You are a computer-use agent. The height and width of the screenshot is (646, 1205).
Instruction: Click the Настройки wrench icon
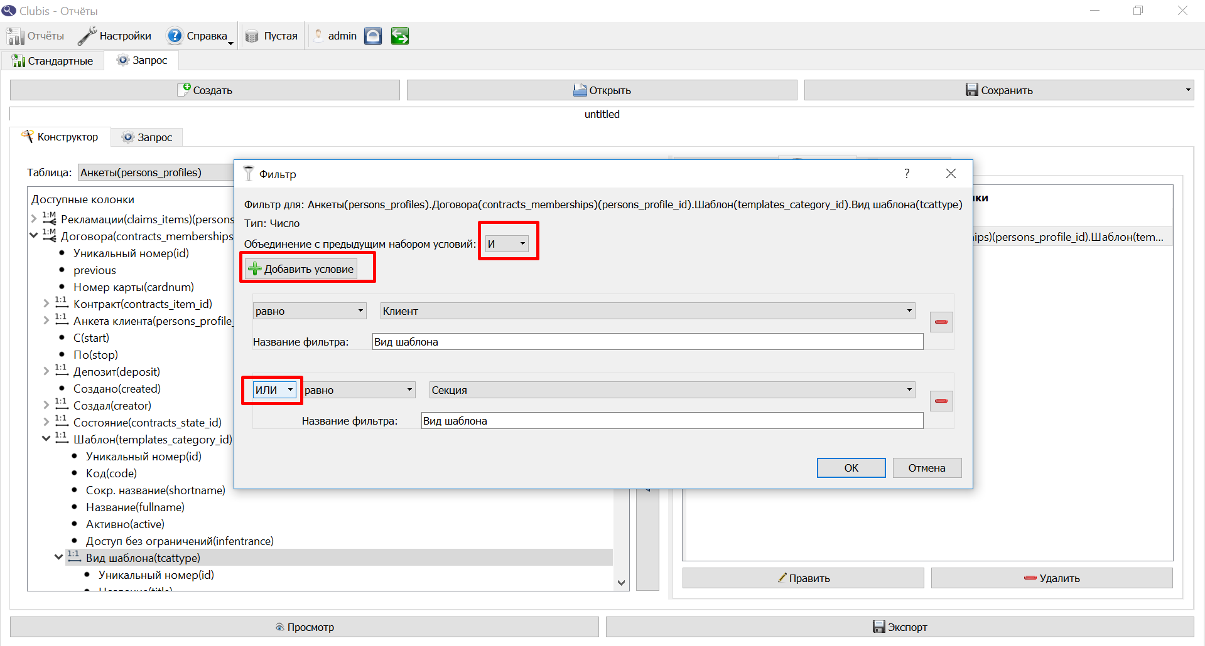[x=87, y=36]
